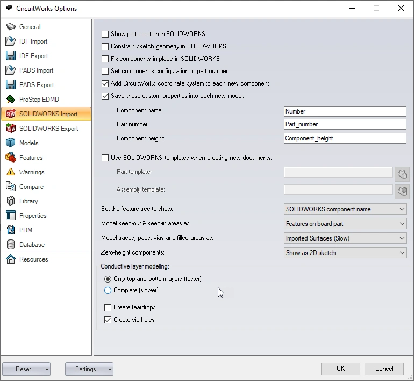Go to the PADS Export page
This screenshot has width=414, height=381.
coord(36,85)
